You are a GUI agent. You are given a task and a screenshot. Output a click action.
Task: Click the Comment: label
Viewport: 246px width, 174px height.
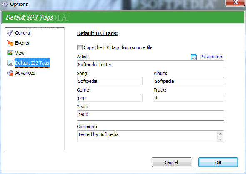coord(87,127)
